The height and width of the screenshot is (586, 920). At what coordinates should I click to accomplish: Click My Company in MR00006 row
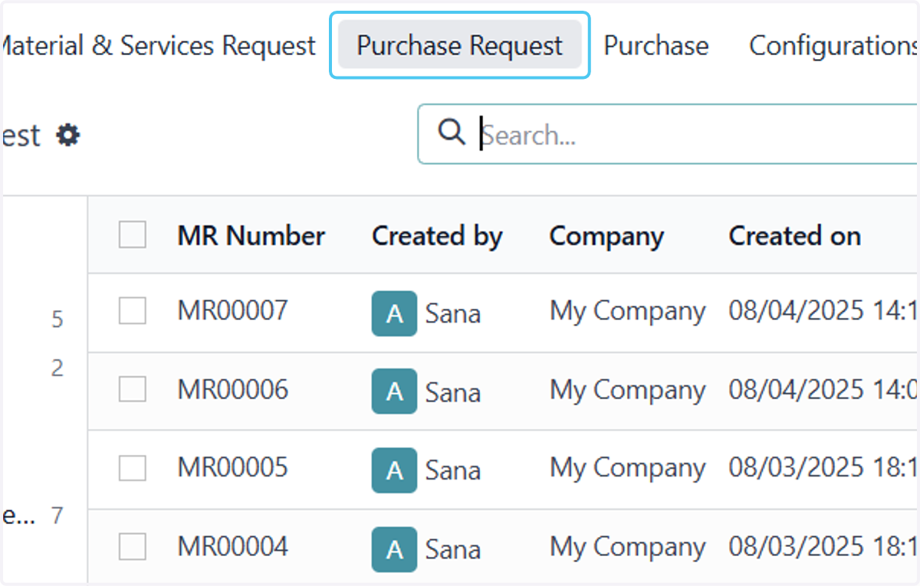[x=627, y=391]
